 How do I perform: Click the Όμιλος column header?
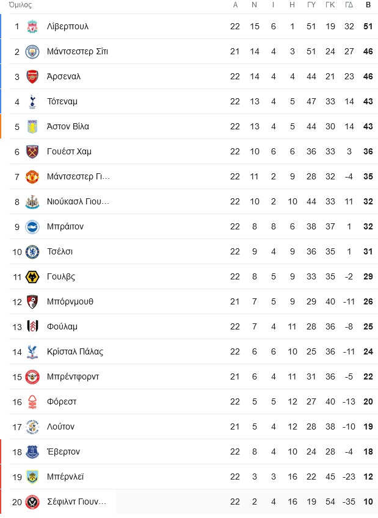pyautogui.click(x=20, y=5)
